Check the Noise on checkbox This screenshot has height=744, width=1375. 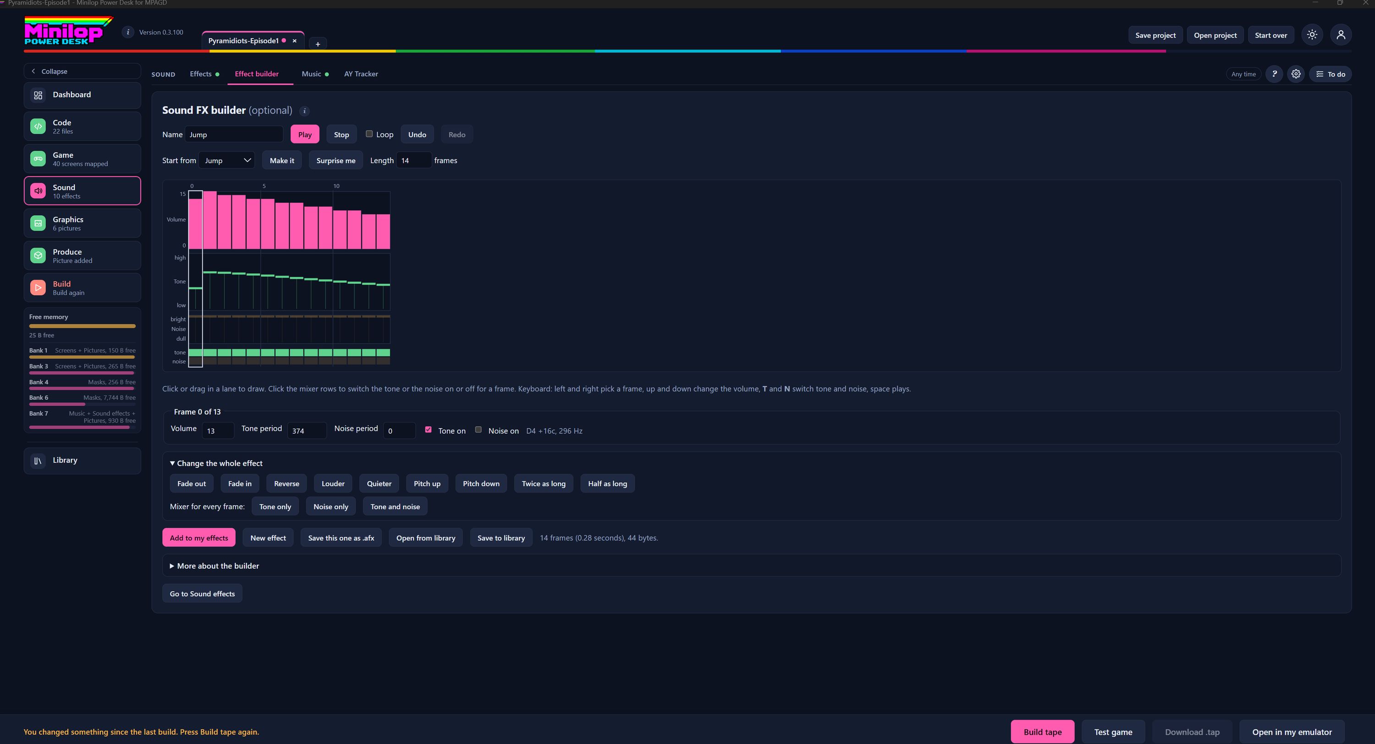478,430
